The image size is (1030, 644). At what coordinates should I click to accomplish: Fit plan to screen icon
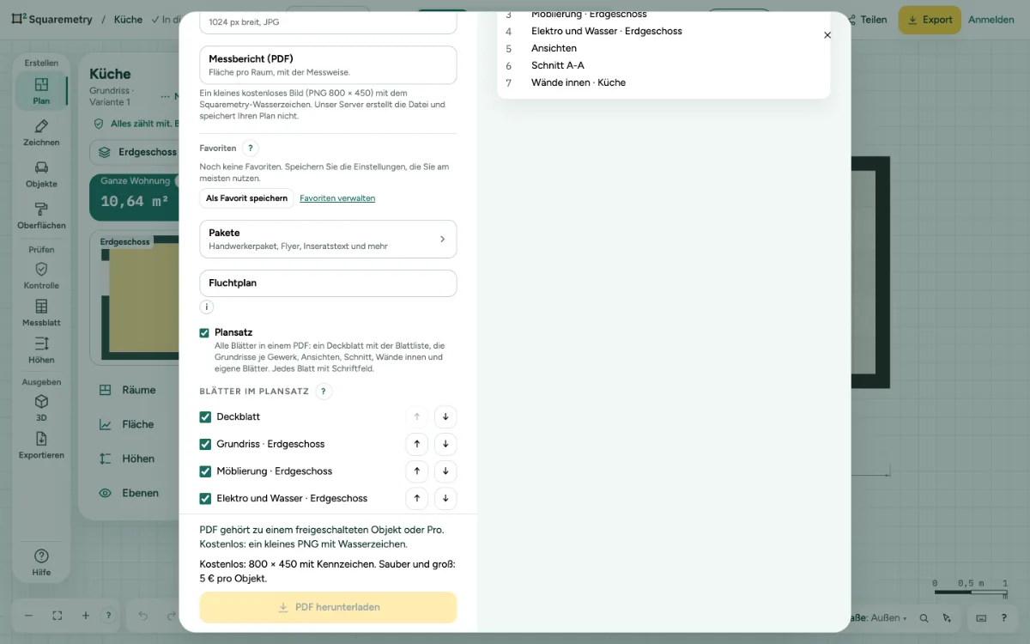58,616
